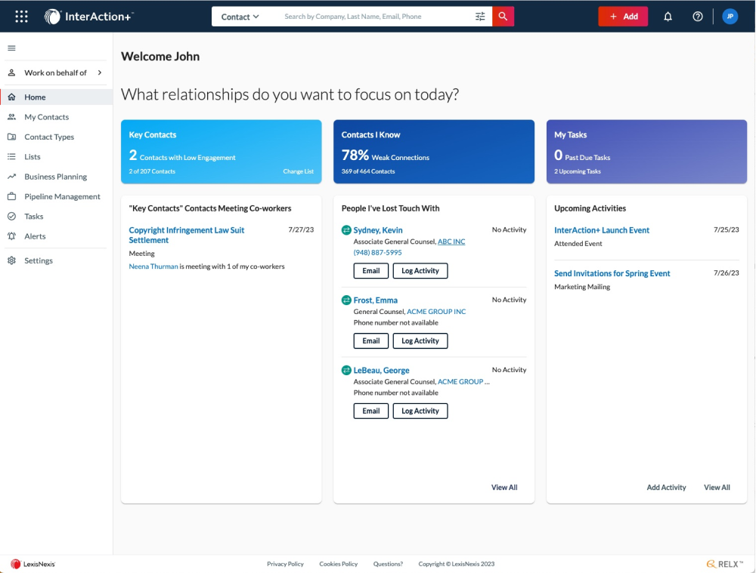View All upcoming activities
This screenshot has width=756, height=573.
coord(717,487)
